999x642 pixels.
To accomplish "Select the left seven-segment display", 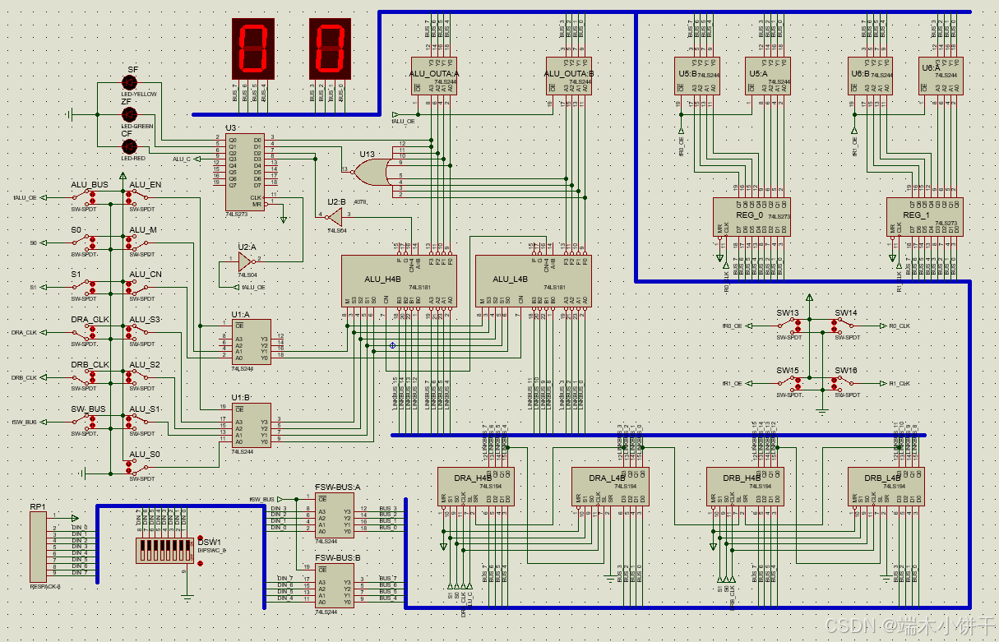I will (x=252, y=49).
